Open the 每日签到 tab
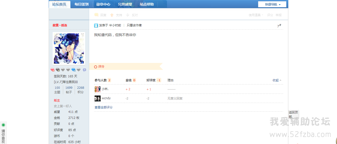Image resolution: width=337 pixels, height=144 pixels. [x=81, y=4]
